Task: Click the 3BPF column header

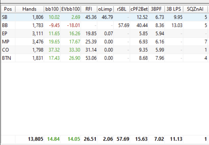Action: pos(156,9)
